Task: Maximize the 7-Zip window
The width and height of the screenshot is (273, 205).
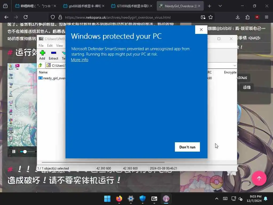Action: (x=219, y=39)
